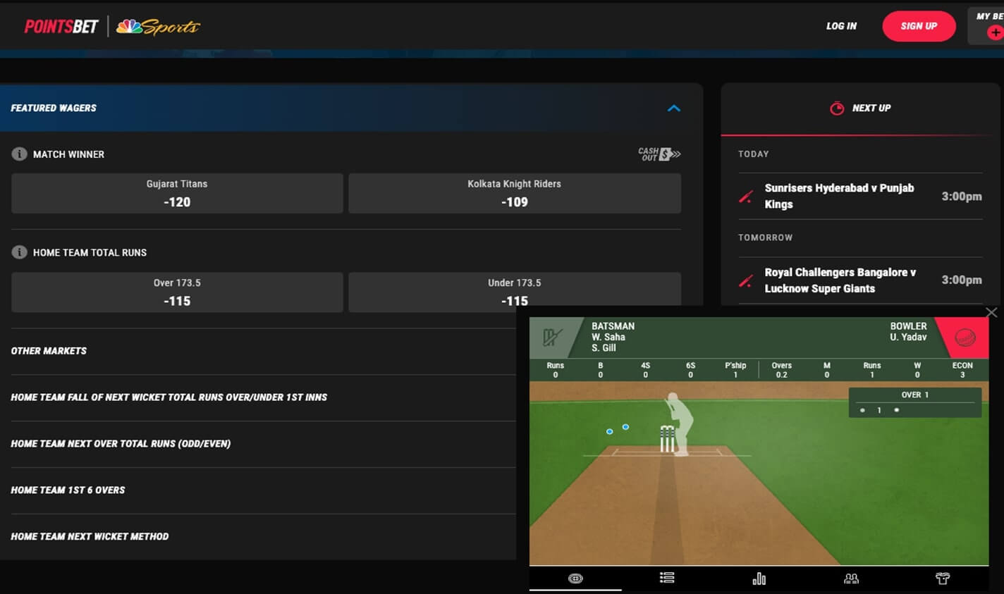Open Sunrisers Hyderabad v Punjab Kings match
Image resolution: width=1004 pixels, height=594 pixels.
click(x=860, y=196)
